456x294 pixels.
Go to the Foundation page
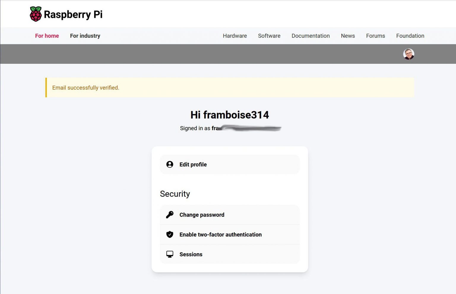(x=410, y=36)
